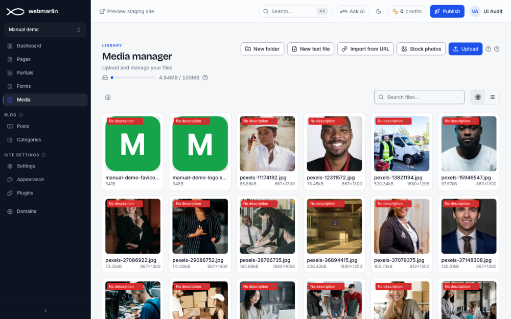The width and height of the screenshot is (511, 319).
Task: Open site Settings
Action: 45,166
